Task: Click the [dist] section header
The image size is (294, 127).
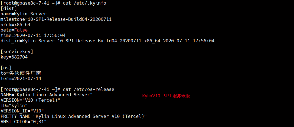Action: pyautogui.click(x=9, y=9)
